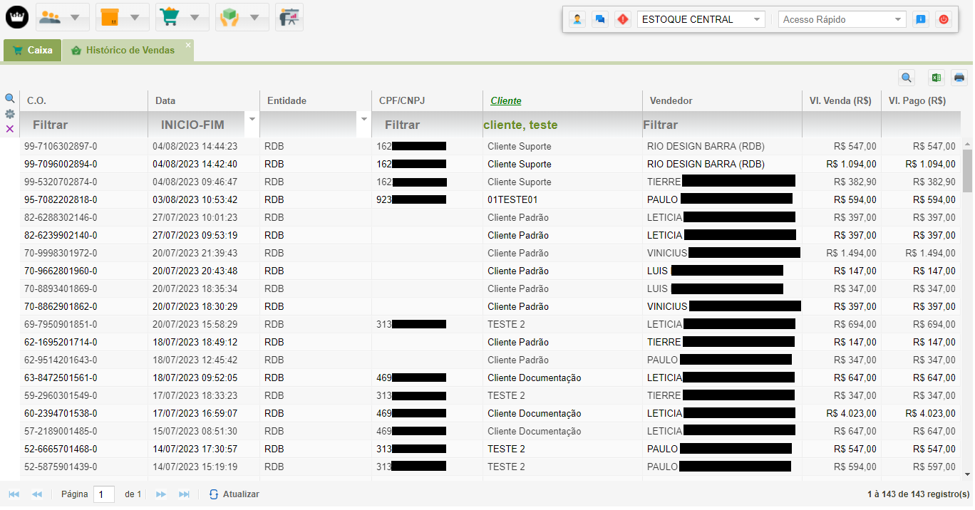
Task: Click the purple X clear-filters icon
Action: tap(10, 129)
